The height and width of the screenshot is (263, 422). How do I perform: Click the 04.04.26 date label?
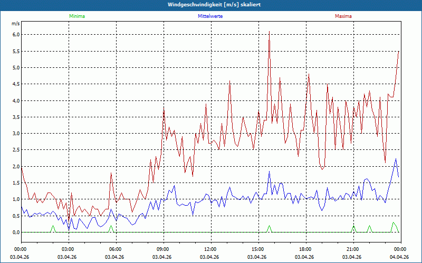[x=399, y=257]
